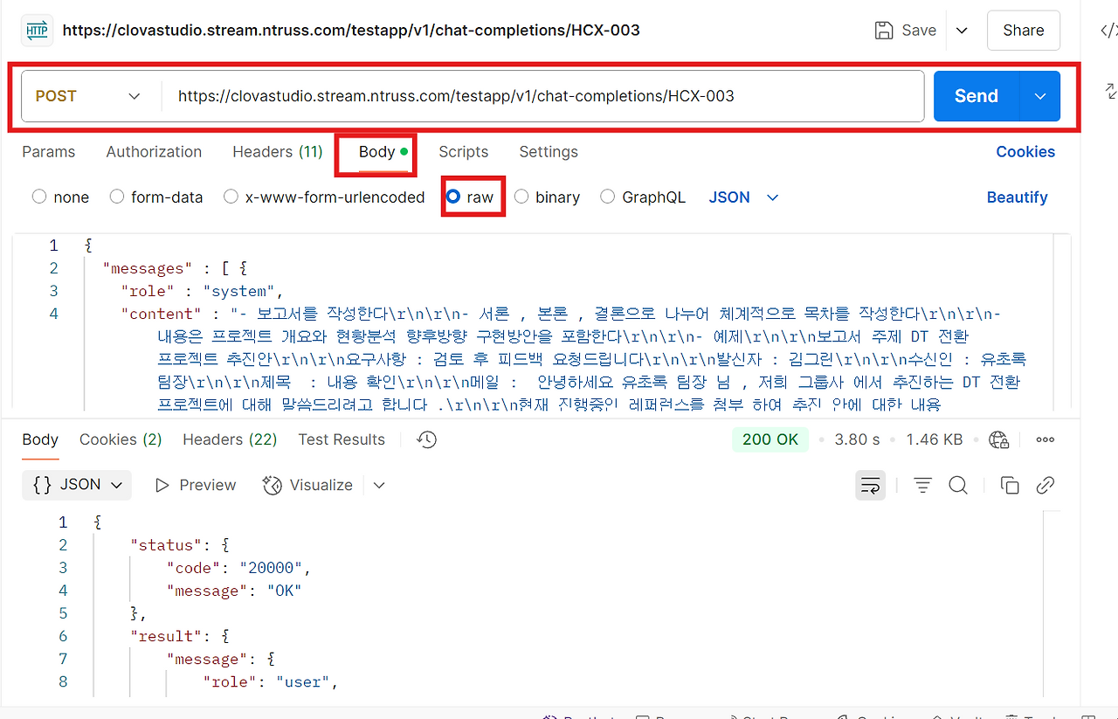The image size is (1118, 719).
Task: Expand the arrow next to Visualize
Action: (378, 485)
